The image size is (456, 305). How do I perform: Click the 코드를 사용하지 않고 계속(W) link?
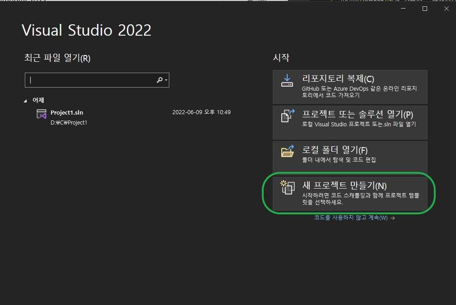coord(354,218)
